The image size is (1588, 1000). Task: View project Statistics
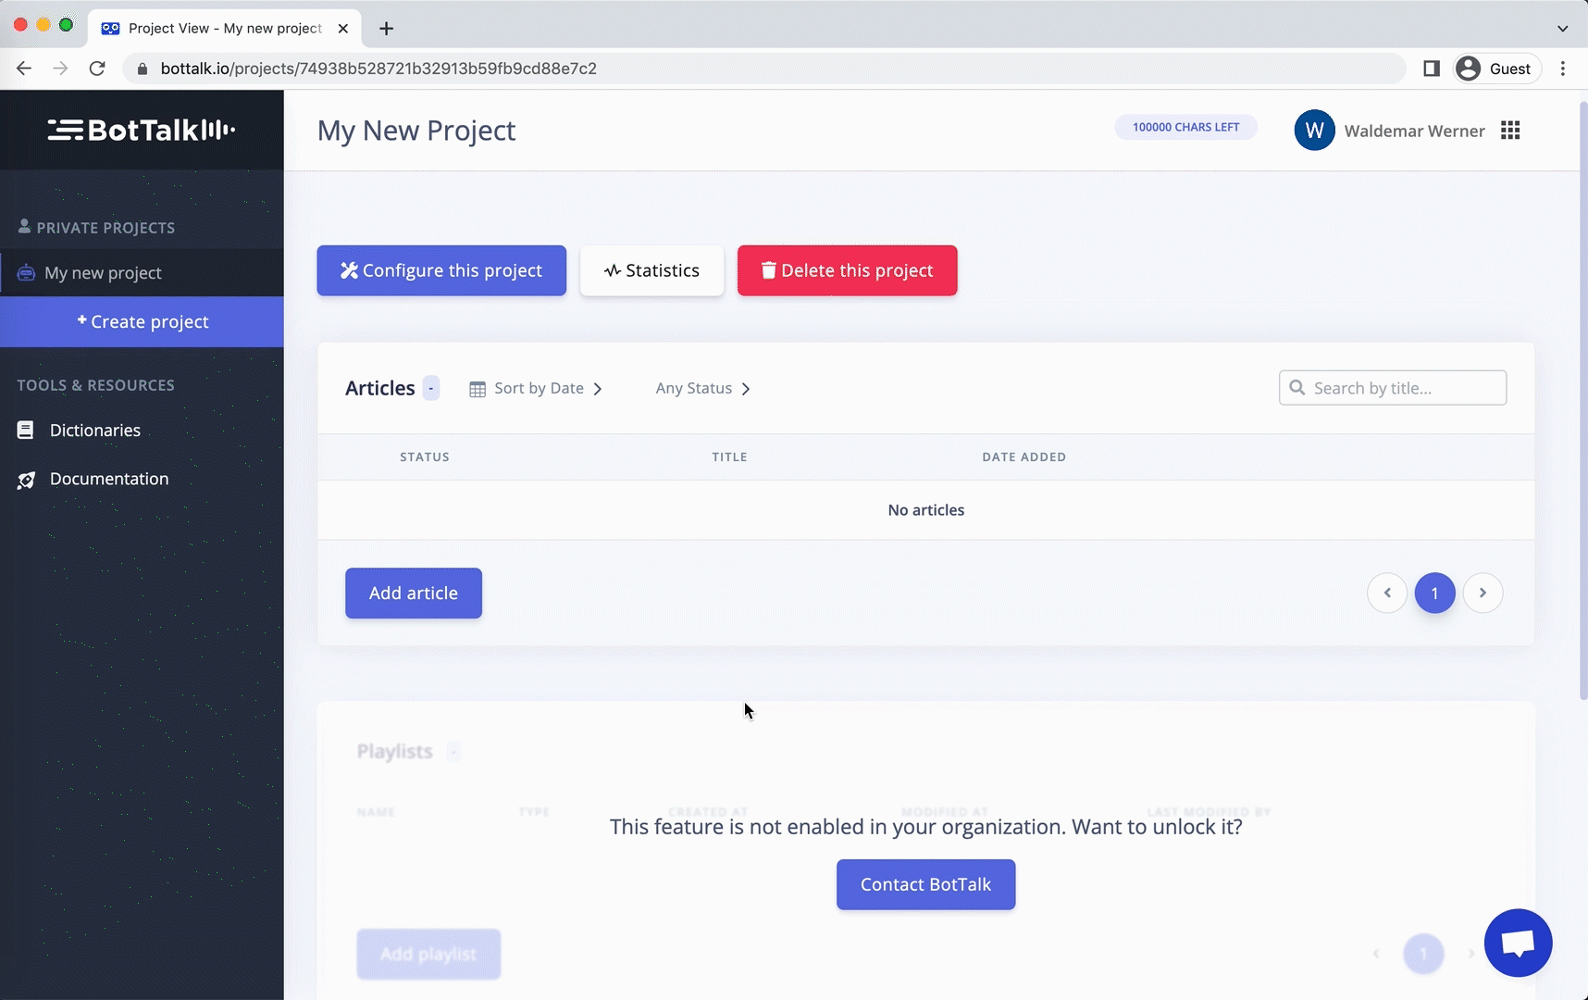651,270
